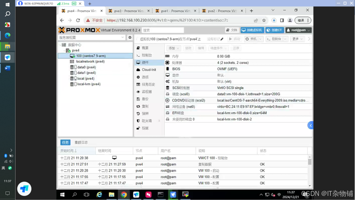Open Chrome from the remote taskbar
Screen dimensions: 355x200
coord(124,195)
